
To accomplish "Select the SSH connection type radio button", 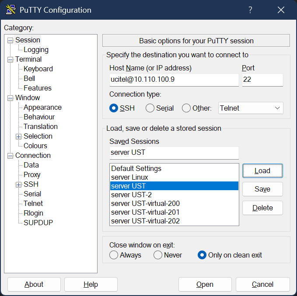I will (x=114, y=108).
